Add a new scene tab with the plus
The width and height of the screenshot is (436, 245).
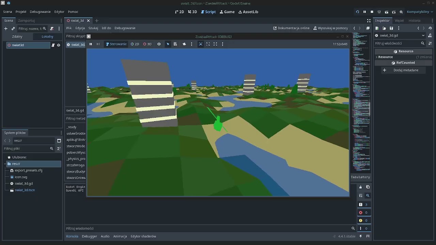point(97,21)
